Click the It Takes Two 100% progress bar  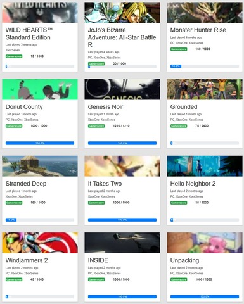click(x=122, y=220)
